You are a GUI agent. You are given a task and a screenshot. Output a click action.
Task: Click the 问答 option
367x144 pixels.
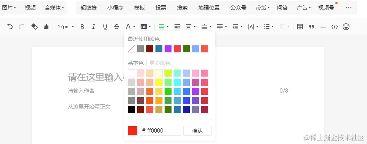click(282, 8)
